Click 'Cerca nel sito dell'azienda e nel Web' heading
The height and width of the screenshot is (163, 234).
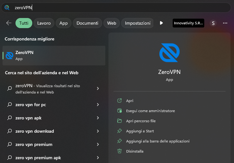(42, 73)
